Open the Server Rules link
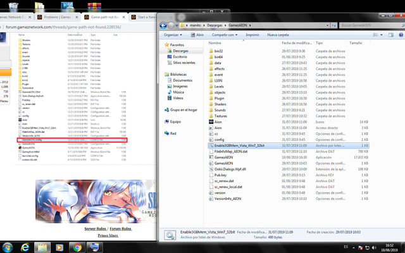405x253 pixels. pyautogui.click(x=95, y=229)
